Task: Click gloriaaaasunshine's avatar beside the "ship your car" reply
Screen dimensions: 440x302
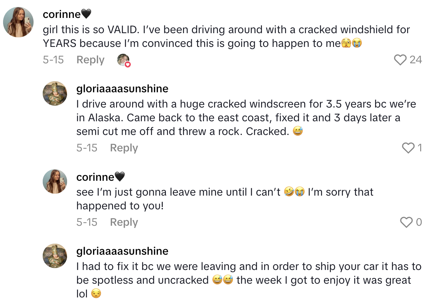Action: (55, 256)
